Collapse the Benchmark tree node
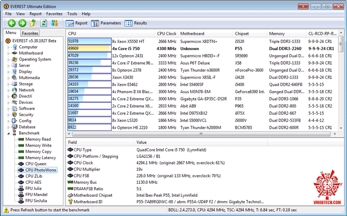The width and height of the screenshot is (347, 216). pos(9,133)
